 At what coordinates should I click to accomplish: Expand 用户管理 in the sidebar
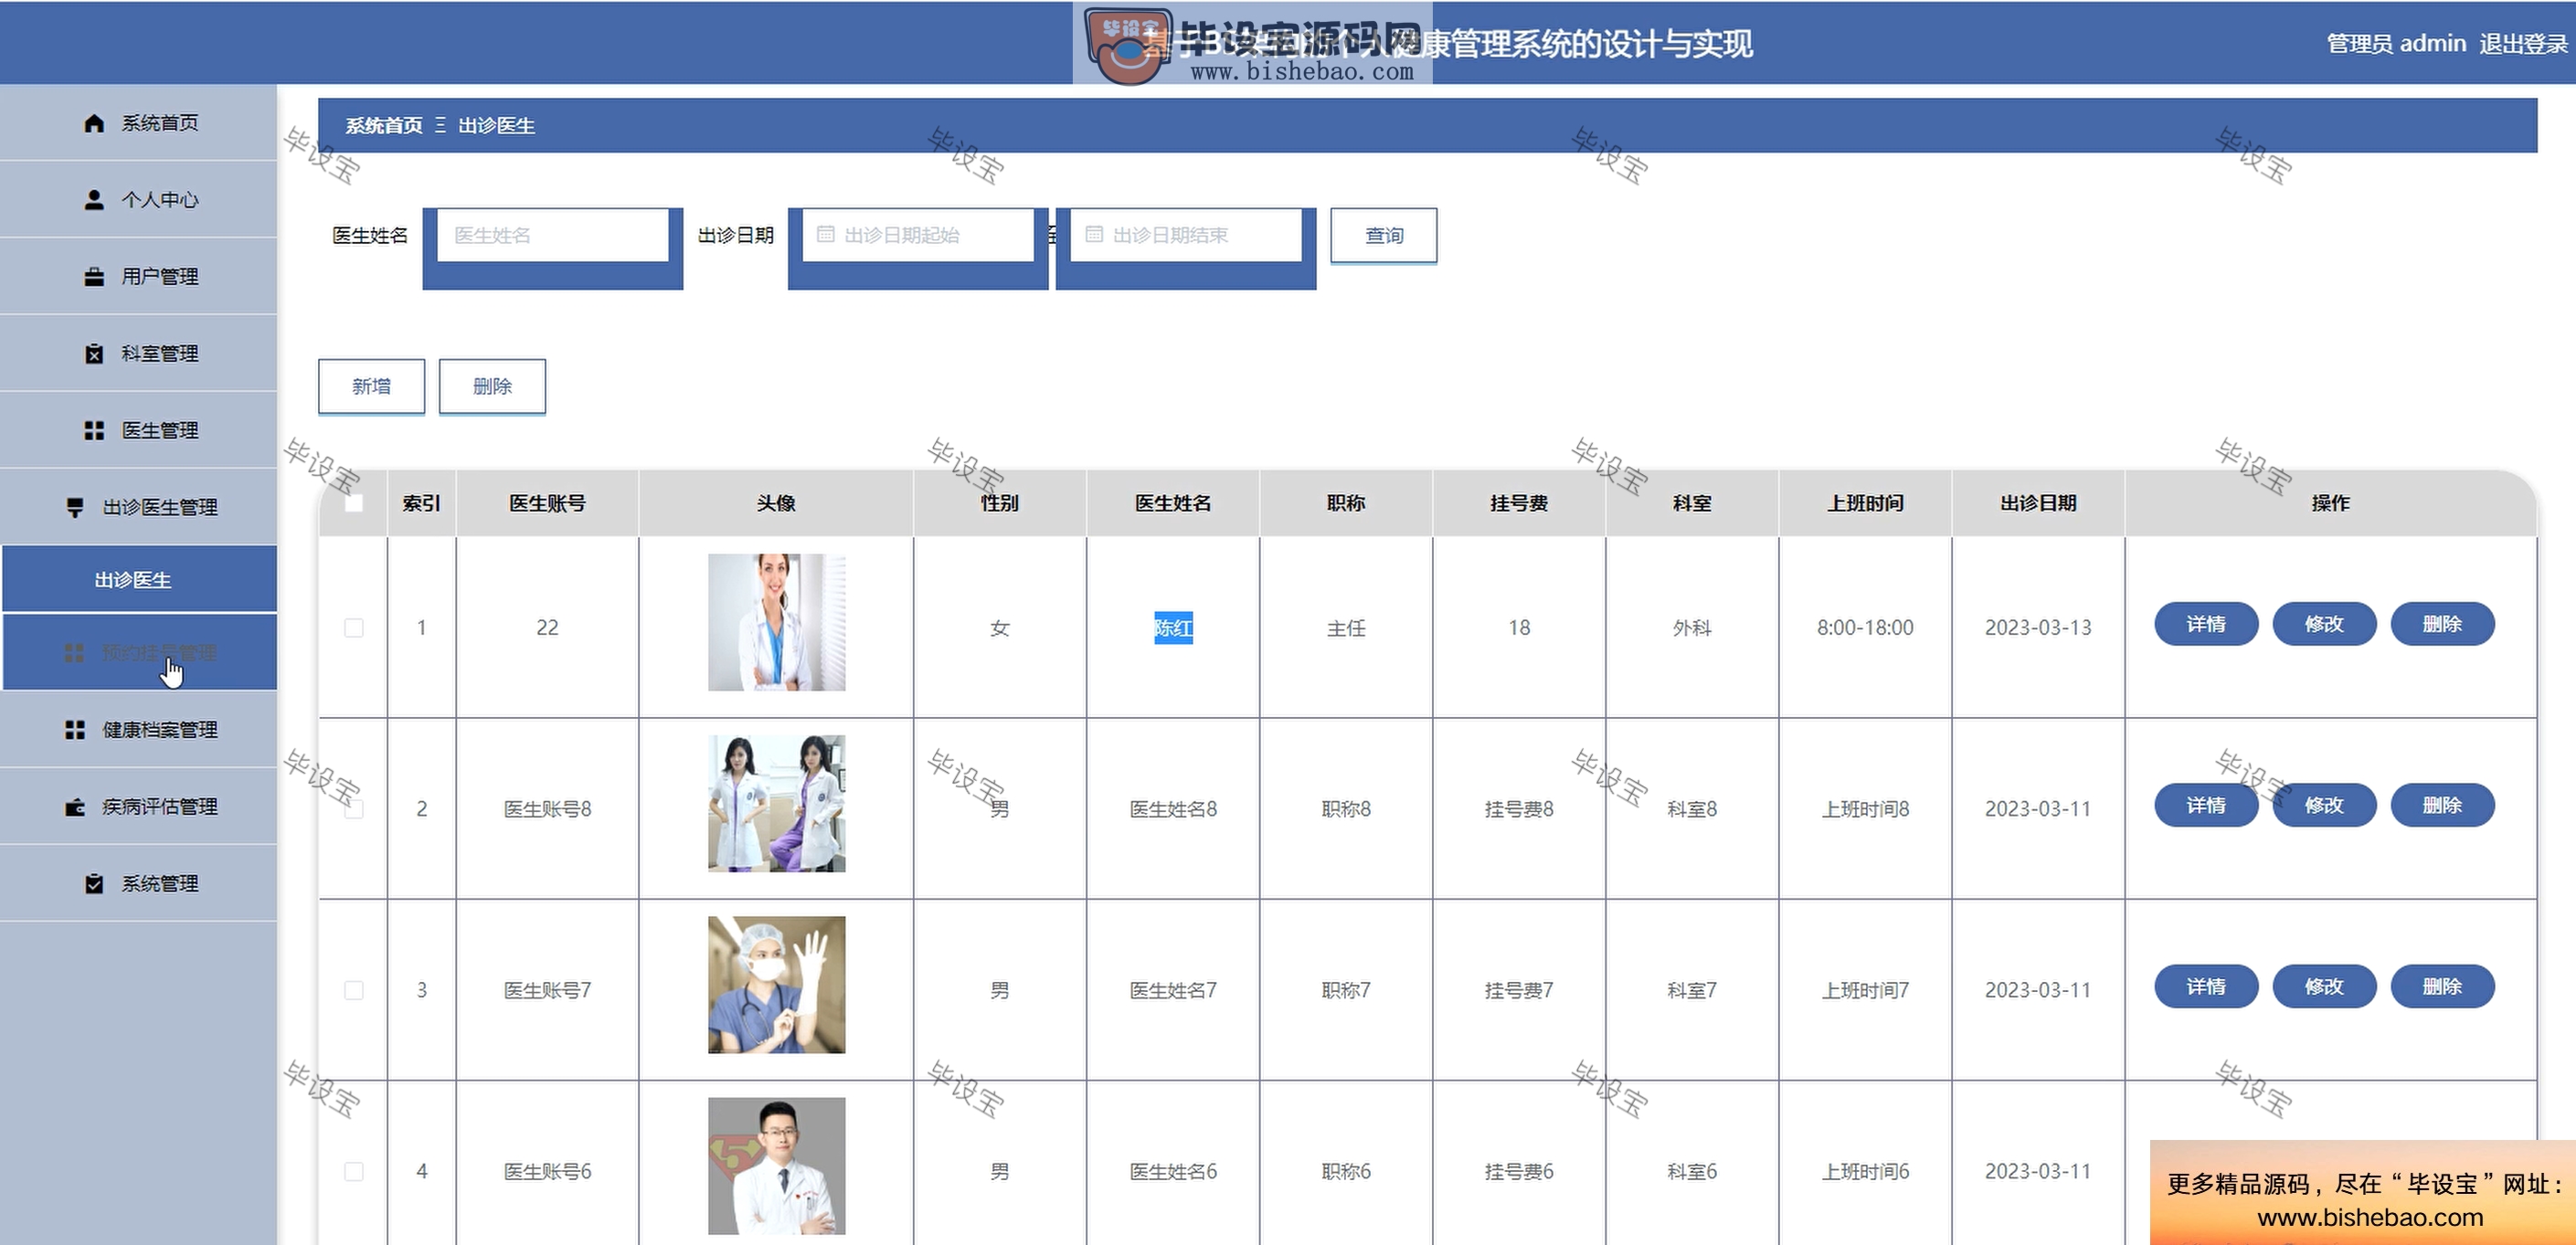pyautogui.click(x=139, y=277)
